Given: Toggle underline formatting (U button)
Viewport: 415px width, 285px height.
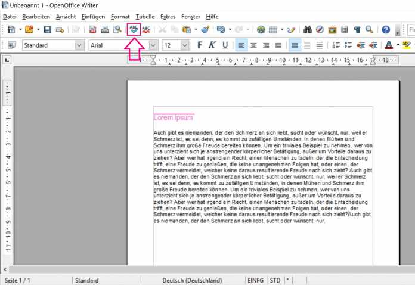Looking at the screenshot, I should (x=225, y=45).
